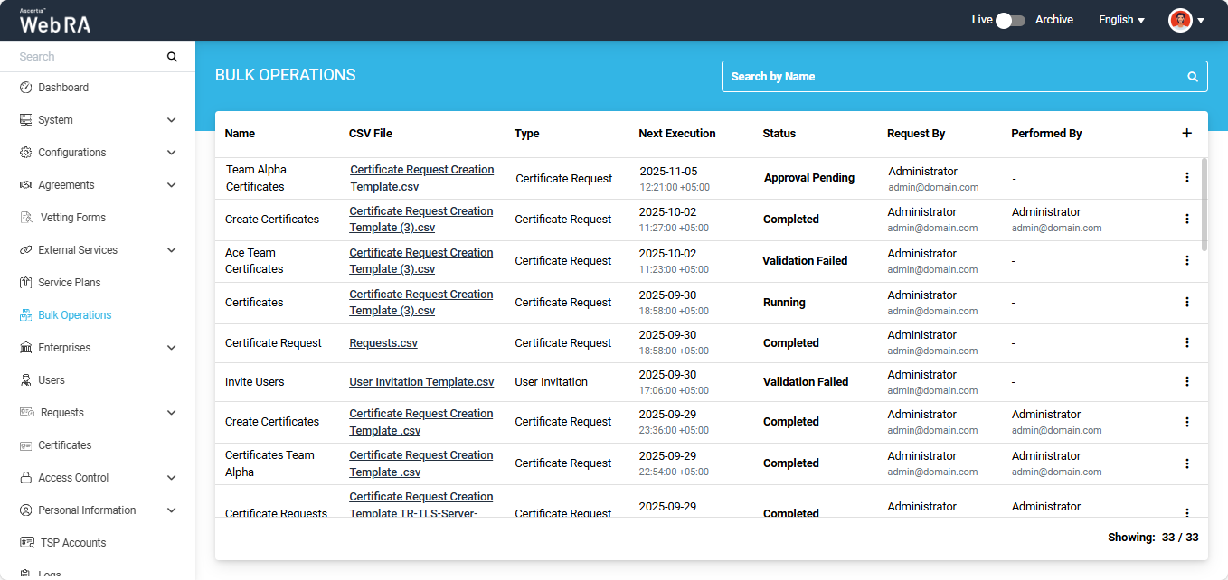Expand the Enterprises sidebar section
Screen dimensions: 1228x580
172,348
